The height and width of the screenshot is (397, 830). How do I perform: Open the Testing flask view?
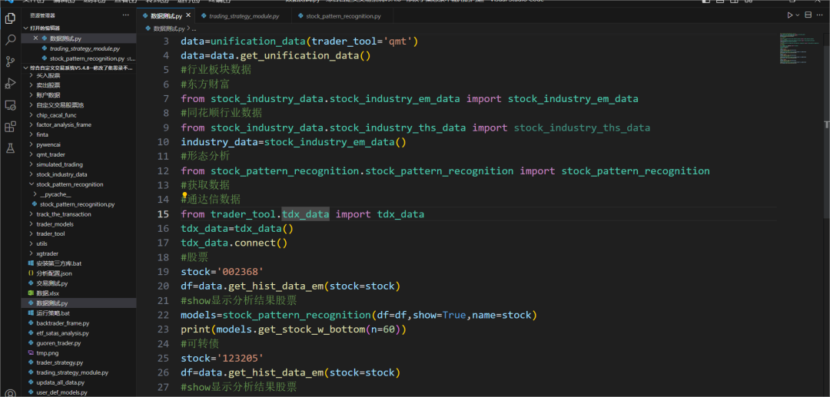tap(10, 148)
